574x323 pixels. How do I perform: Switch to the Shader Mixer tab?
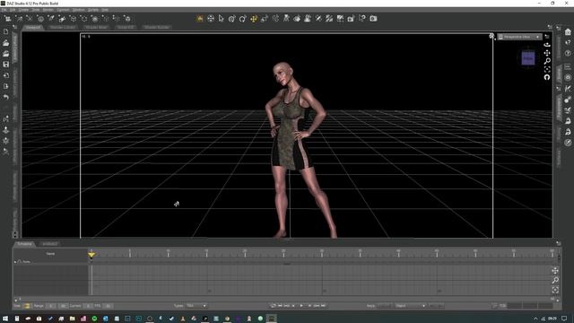tap(96, 28)
